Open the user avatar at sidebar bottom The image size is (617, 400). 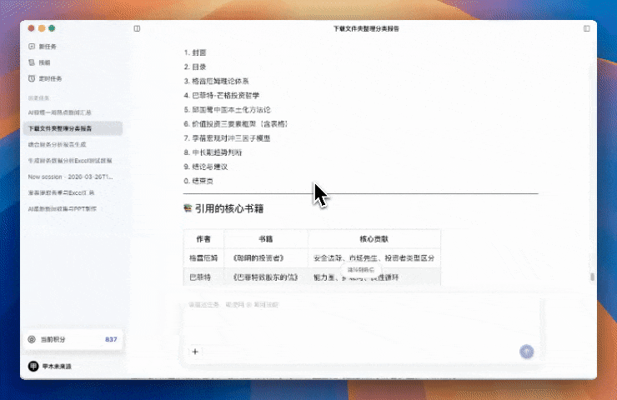point(33,366)
